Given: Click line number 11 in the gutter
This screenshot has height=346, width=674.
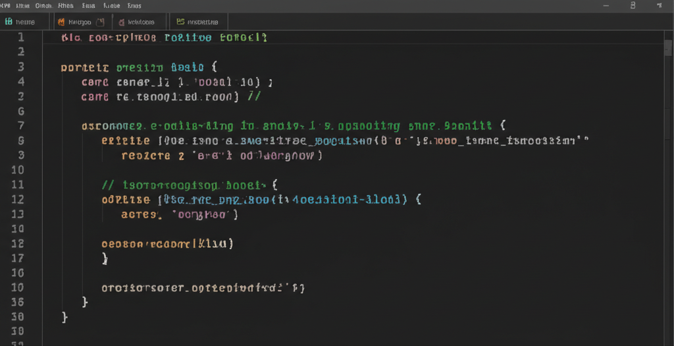Looking at the screenshot, I should (18, 185).
